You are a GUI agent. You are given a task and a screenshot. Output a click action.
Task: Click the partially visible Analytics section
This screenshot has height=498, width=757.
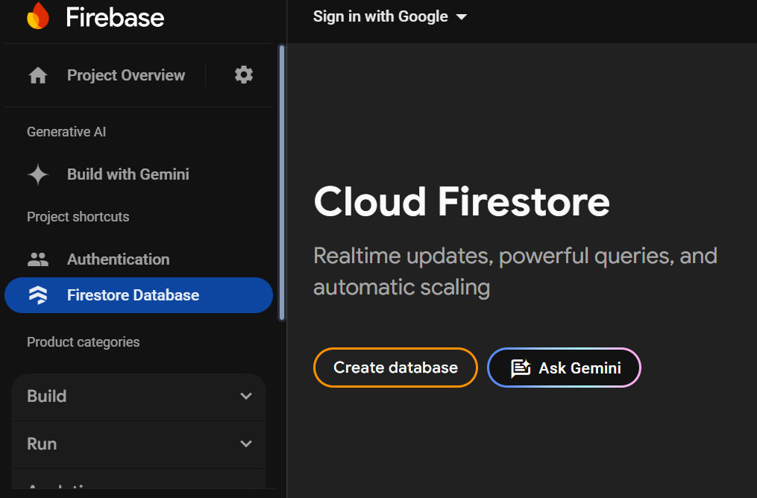point(139,488)
